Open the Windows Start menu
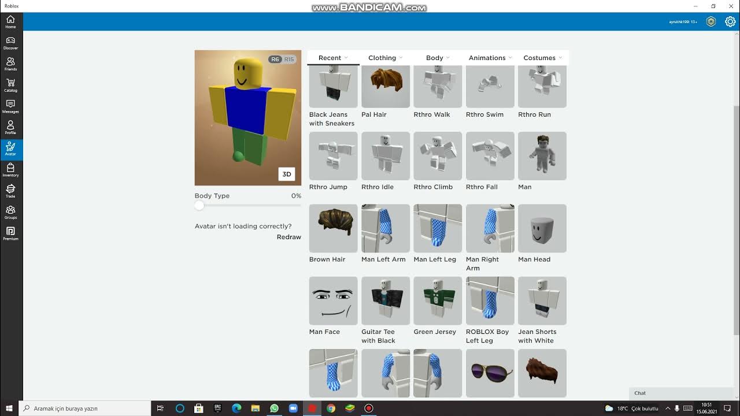The width and height of the screenshot is (740, 416). (9, 408)
